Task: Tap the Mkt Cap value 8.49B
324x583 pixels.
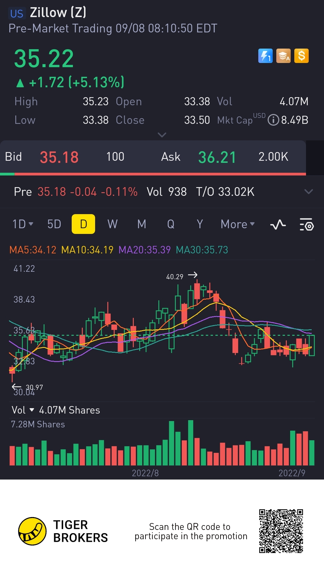Action: click(295, 120)
